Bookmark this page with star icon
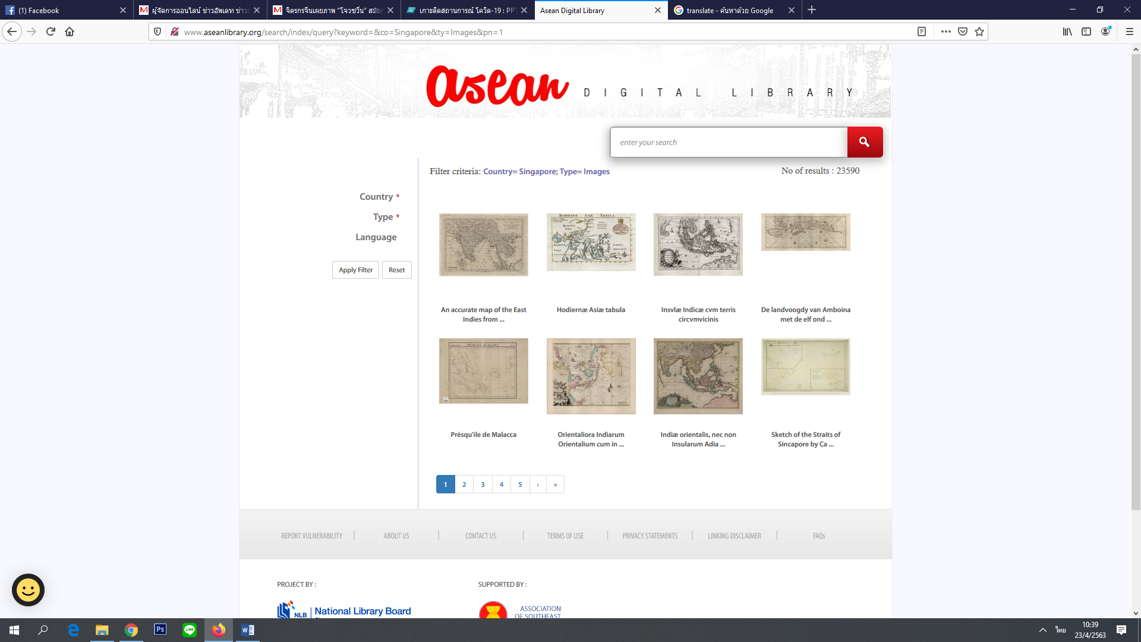Screen dimensions: 1141x642 979,32
